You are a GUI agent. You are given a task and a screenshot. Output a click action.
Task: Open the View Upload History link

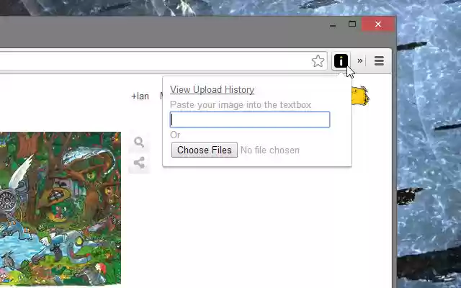coord(212,89)
